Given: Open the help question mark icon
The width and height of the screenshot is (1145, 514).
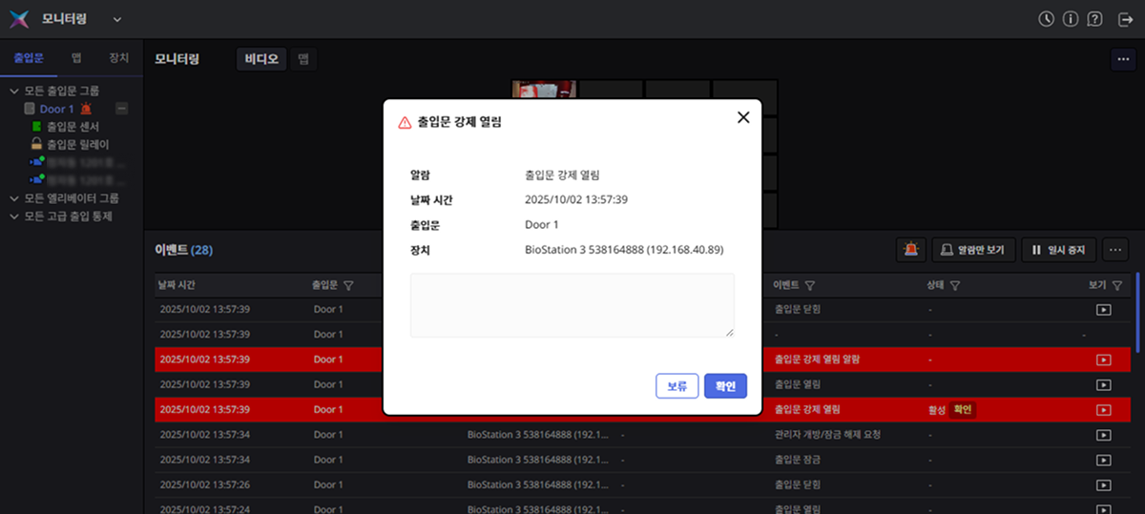Looking at the screenshot, I should tap(1094, 19).
